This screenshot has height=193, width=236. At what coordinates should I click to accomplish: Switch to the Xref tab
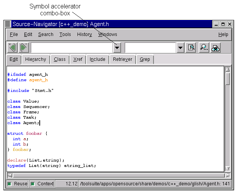coord(78,59)
